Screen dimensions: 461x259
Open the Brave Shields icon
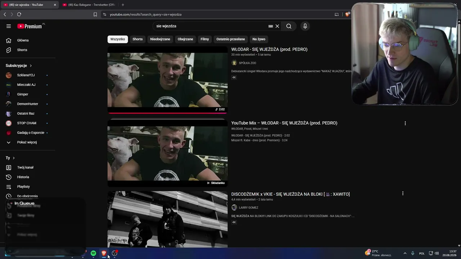coord(347,14)
